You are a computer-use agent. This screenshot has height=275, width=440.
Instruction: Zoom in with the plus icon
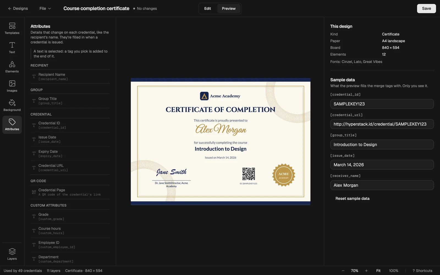(x=366, y=271)
